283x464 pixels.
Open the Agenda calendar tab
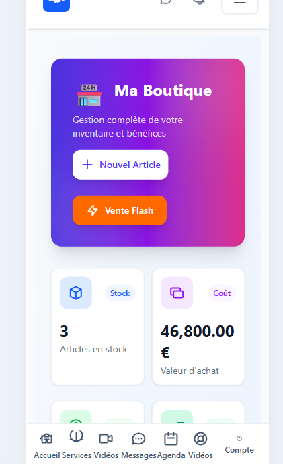[x=171, y=446]
